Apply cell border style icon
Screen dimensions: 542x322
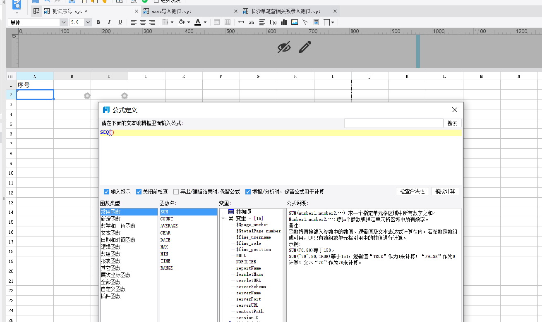click(165, 22)
